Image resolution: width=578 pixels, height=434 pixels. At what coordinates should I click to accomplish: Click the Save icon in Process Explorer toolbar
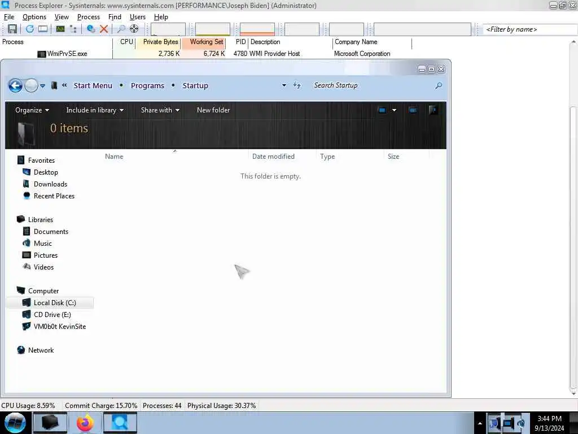pyautogui.click(x=12, y=29)
